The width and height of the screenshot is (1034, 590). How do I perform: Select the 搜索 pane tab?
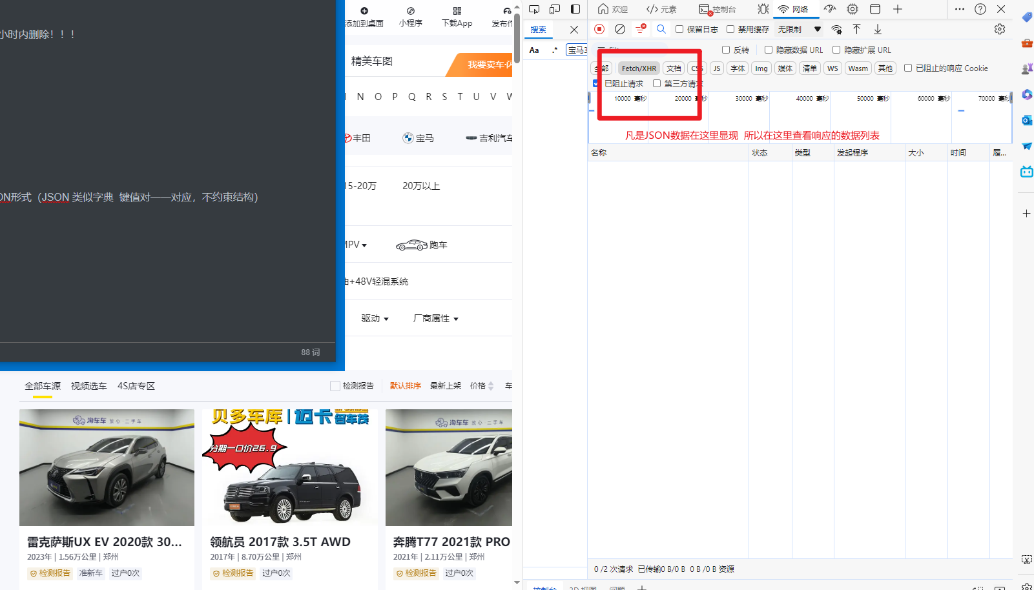538,29
